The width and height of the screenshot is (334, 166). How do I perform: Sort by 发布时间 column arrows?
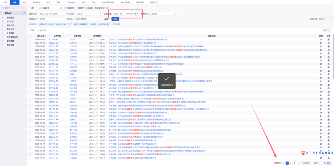pos(102,36)
